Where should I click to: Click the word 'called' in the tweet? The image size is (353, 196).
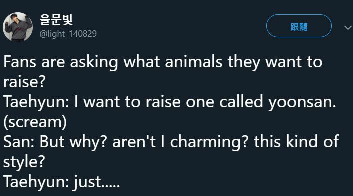241,101
